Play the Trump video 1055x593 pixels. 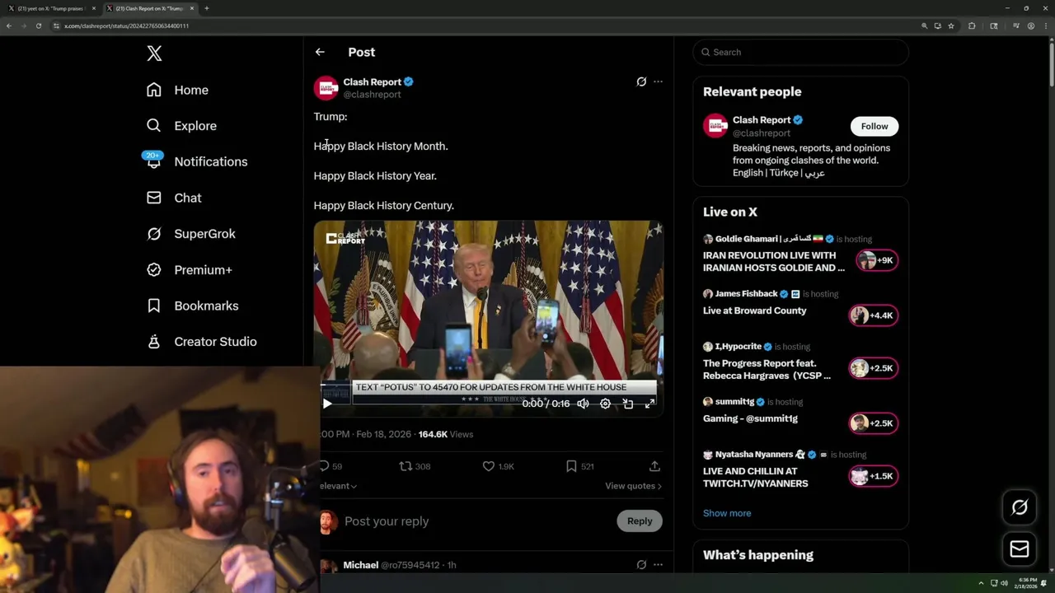(x=327, y=404)
